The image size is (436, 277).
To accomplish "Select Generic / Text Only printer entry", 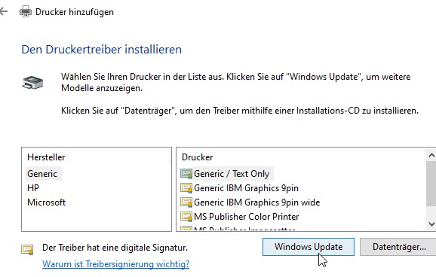I will pyautogui.click(x=232, y=174).
